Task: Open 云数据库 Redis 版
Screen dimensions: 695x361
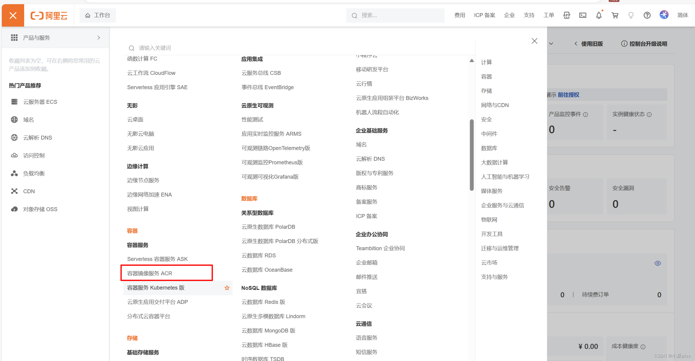Action: pos(263,302)
